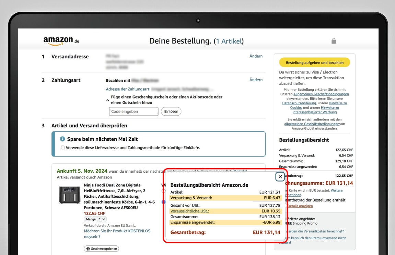This screenshot has width=395, height=255.
Task: Click Ändern next to Zahlungsart
Action: (256, 80)
